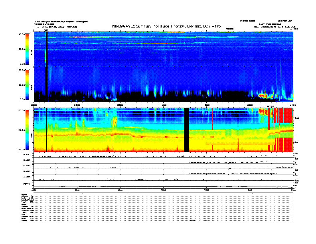The image size is (316, 244).
Task: Click the black calibration bar in RAD1 spectrogram
Action: pos(47,84)
